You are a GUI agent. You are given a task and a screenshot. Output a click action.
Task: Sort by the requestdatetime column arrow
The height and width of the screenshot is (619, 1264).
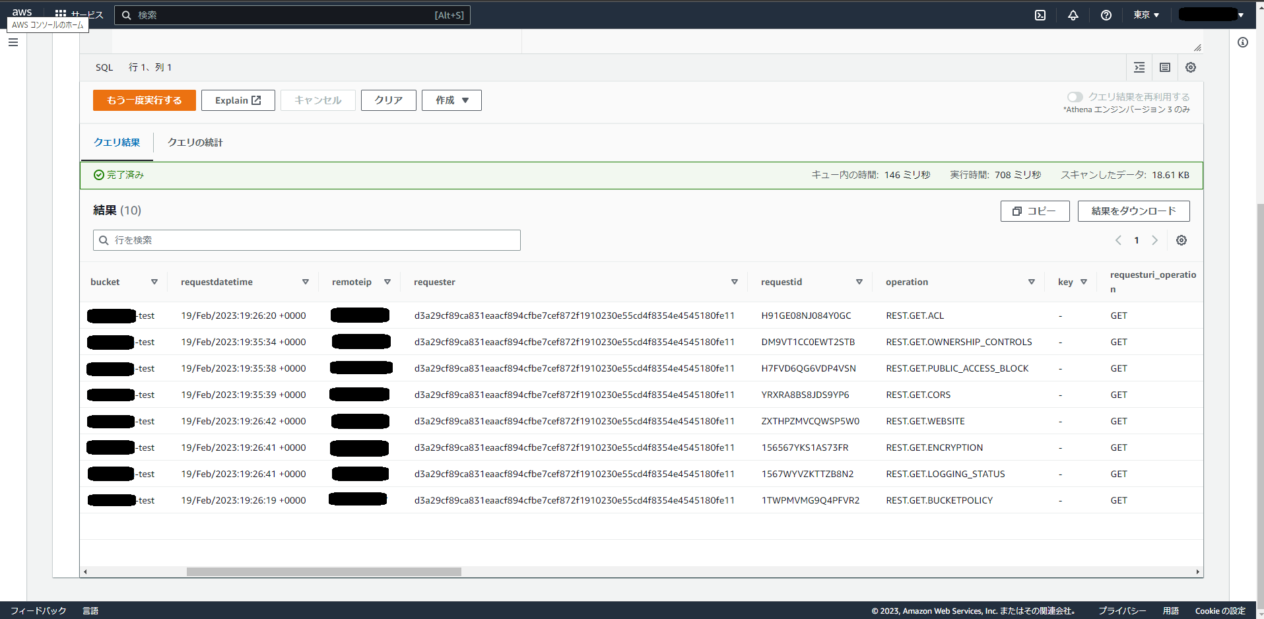coord(306,282)
